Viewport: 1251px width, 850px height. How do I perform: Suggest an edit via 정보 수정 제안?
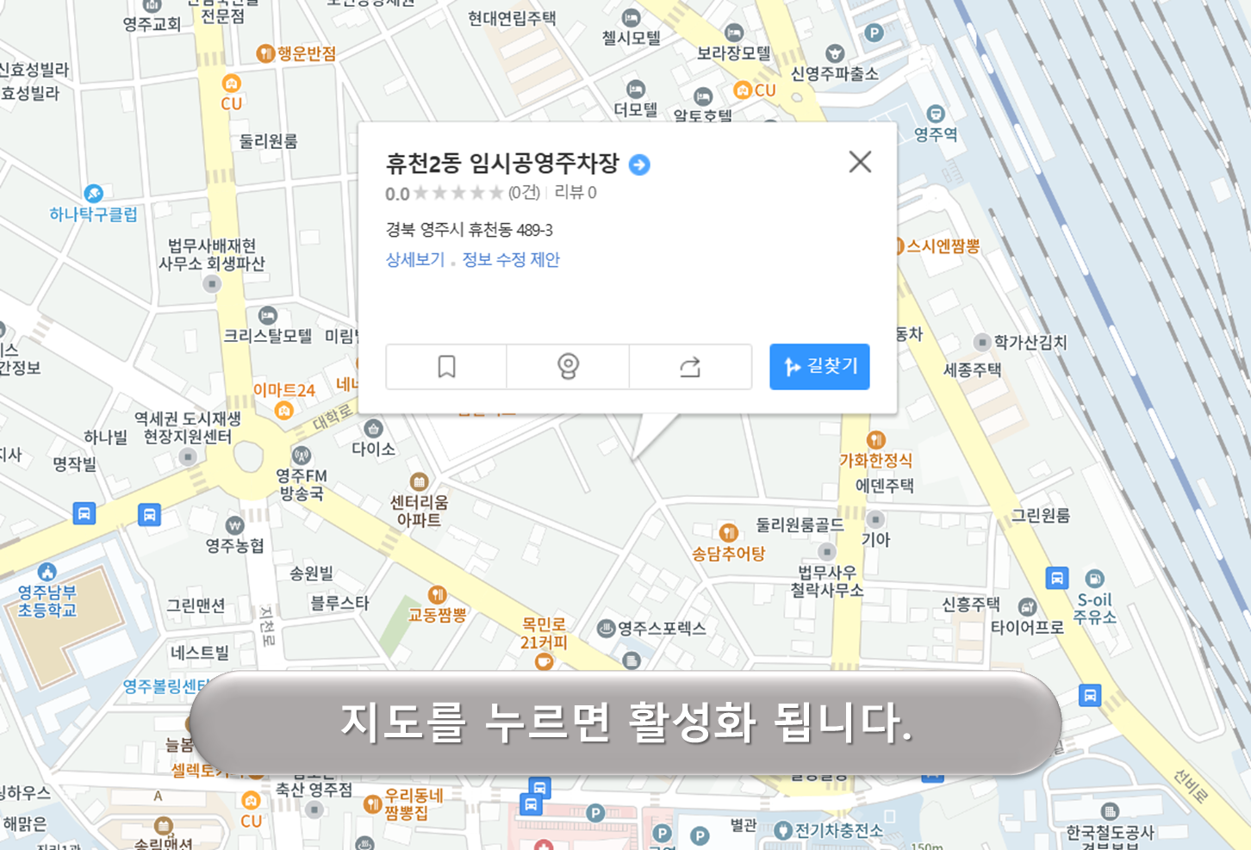tap(510, 259)
